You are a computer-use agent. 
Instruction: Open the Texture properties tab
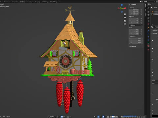coord(148,49)
